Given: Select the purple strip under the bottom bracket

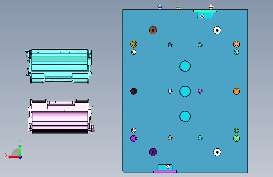Looking at the screenshot, I should 165,172.
